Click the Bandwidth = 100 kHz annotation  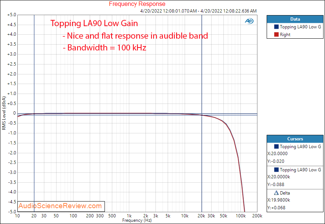point(105,48)
